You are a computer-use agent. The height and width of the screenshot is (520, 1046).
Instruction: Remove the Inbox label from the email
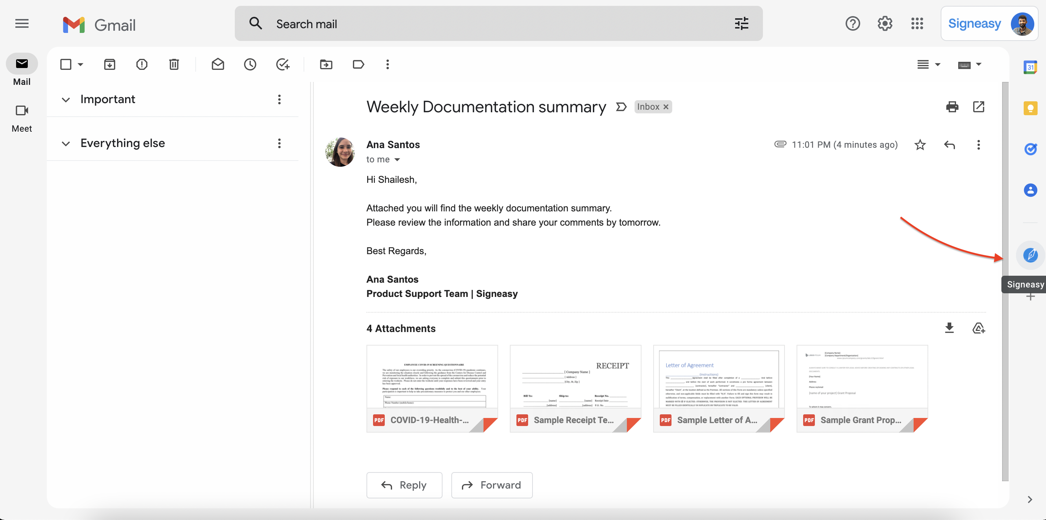(x=666, y=107)
